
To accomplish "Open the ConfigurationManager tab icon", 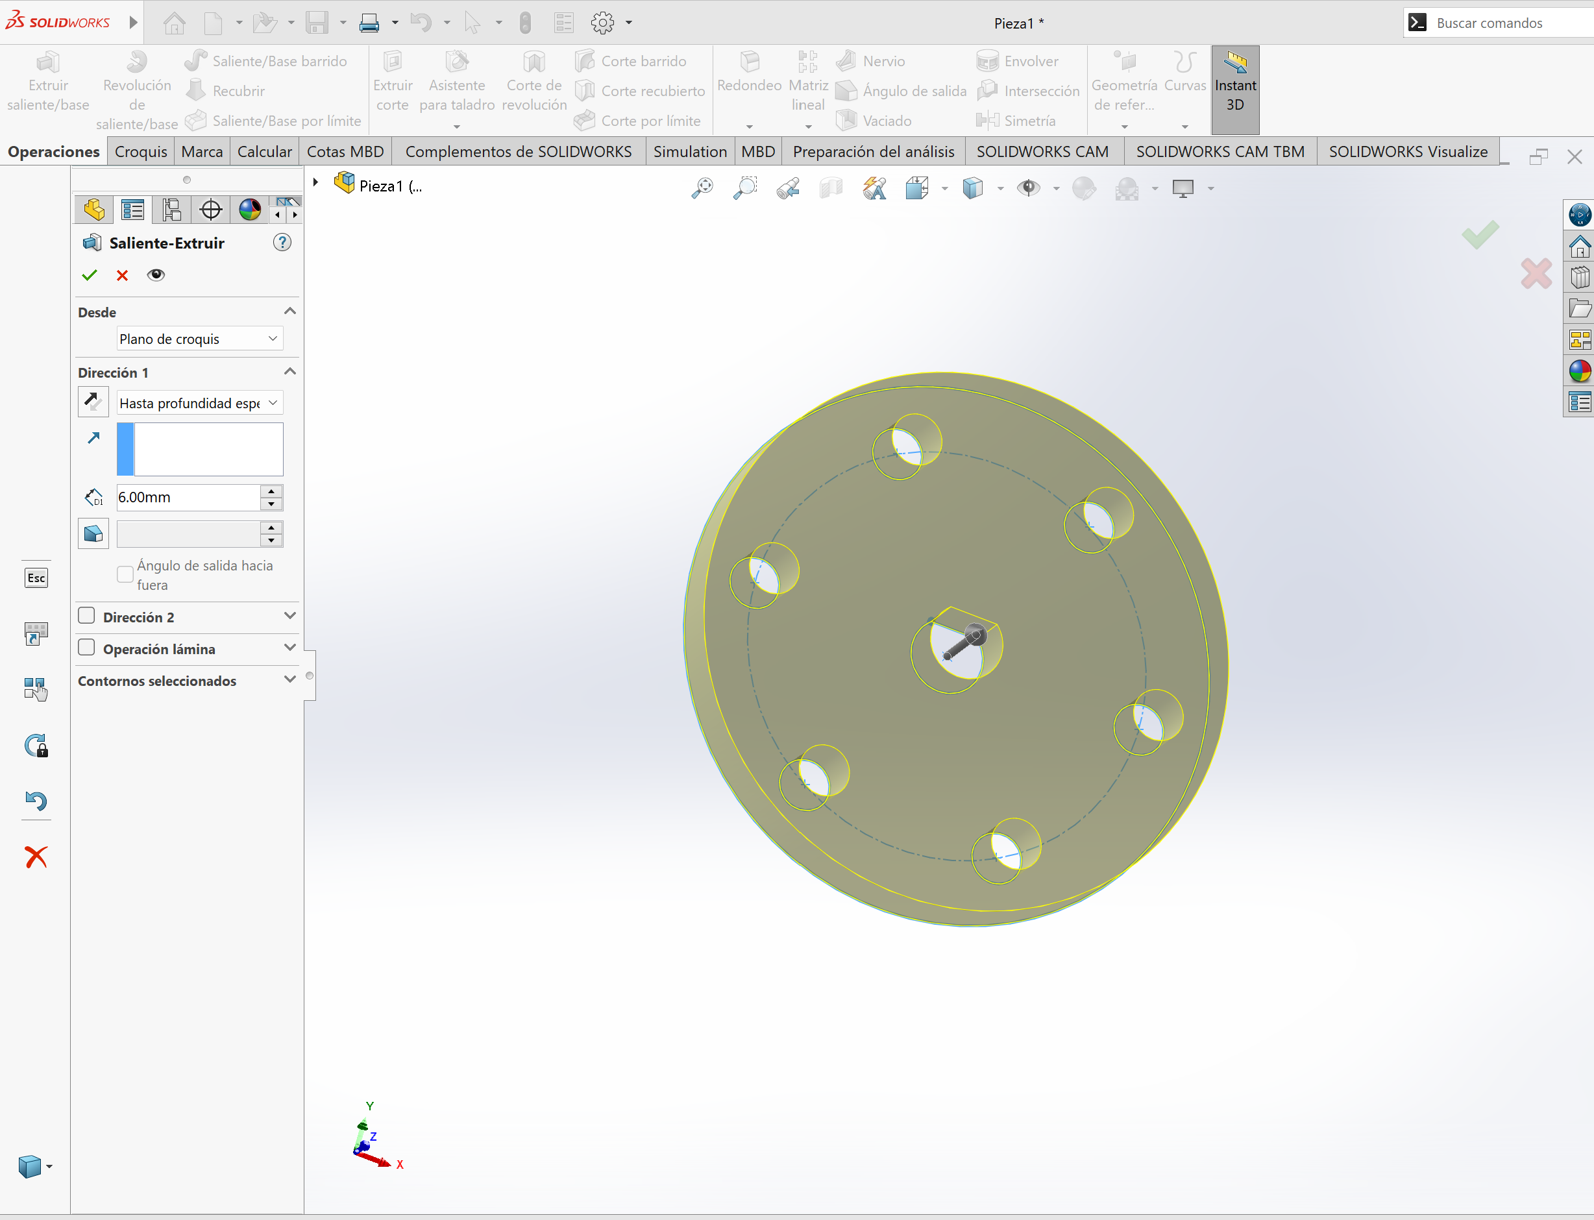I will click(x=171, y=210).
